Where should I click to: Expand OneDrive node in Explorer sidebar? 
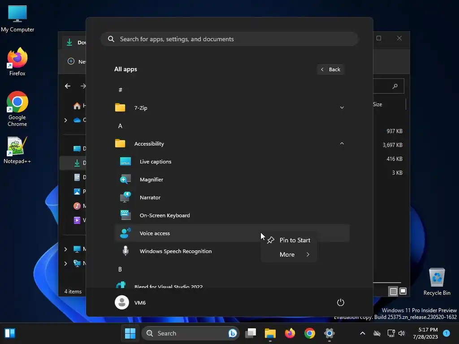pos(65,120)
